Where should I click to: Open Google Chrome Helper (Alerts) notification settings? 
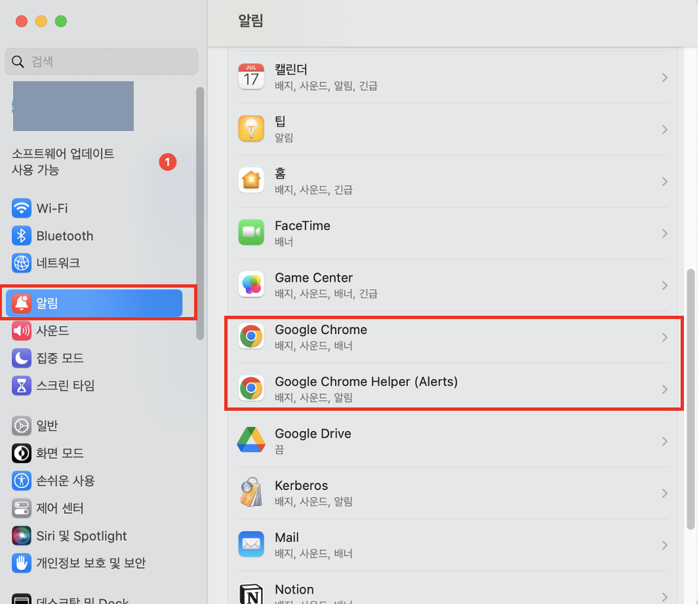(x=452, y=389)
